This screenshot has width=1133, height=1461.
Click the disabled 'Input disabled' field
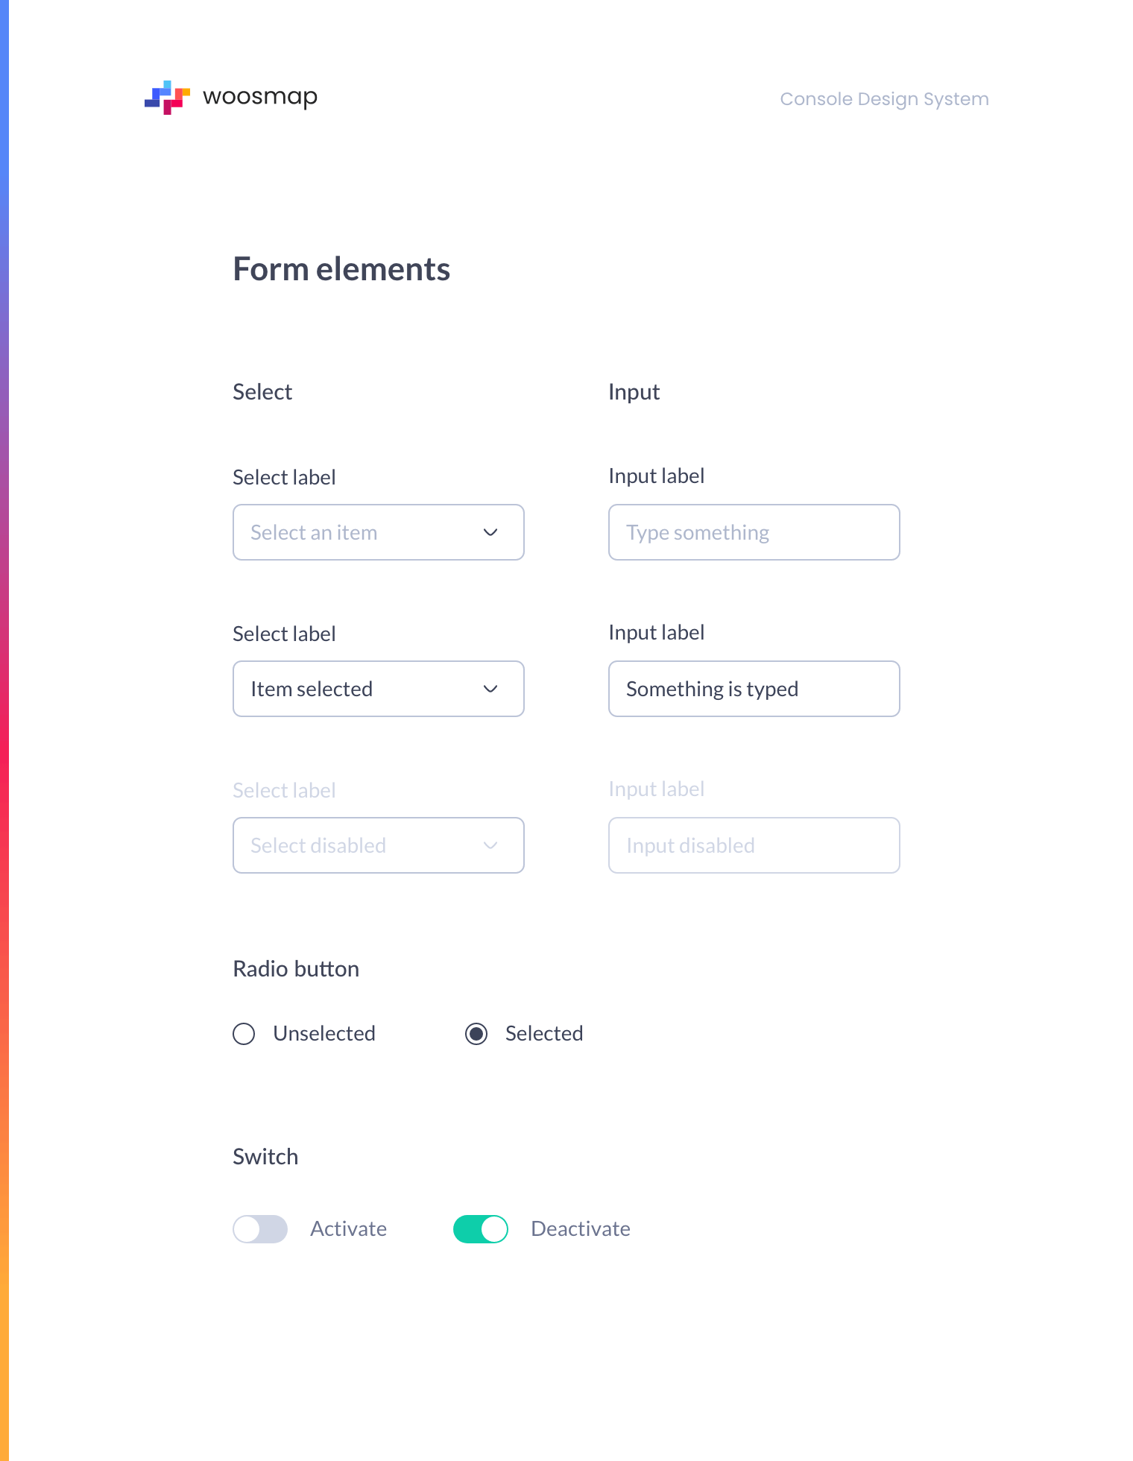point(754,845)
